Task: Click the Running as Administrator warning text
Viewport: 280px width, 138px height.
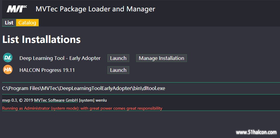Action: 82,108
